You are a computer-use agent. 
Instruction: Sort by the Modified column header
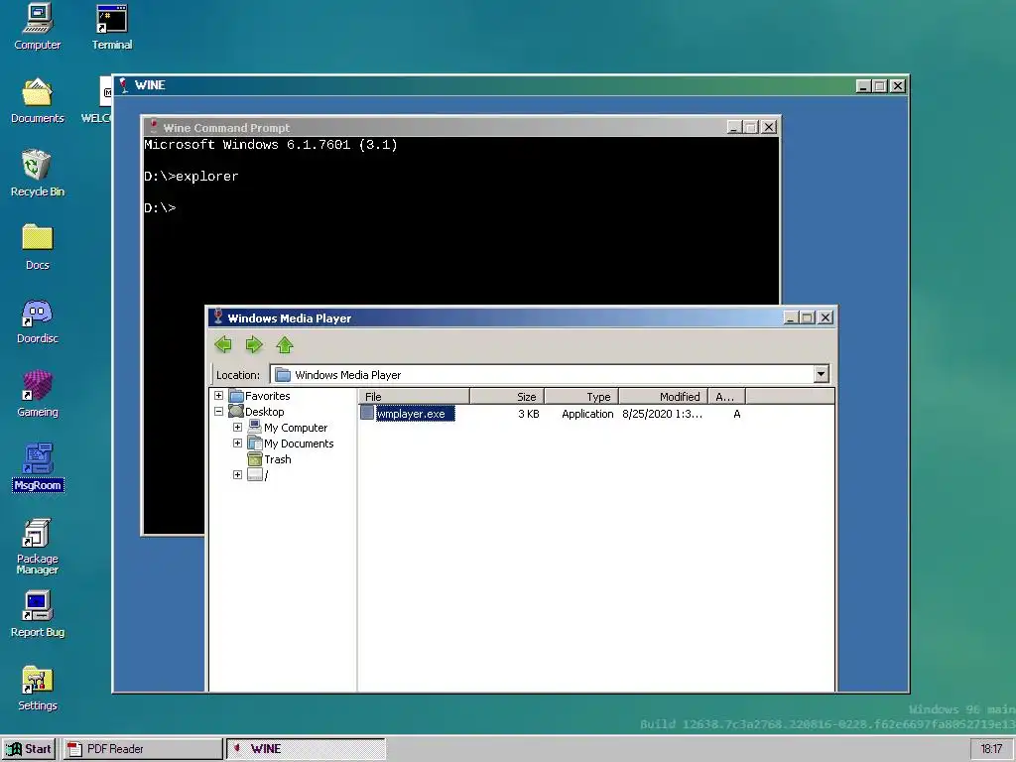[x=663, y=397]
